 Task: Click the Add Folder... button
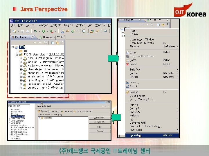(x=100, y=118)
